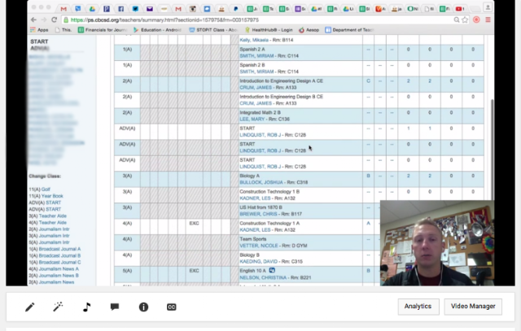Viewport: 521px width, 331px height.
Task: Switch to the Twitter browser tab
Action: point(135,9)
